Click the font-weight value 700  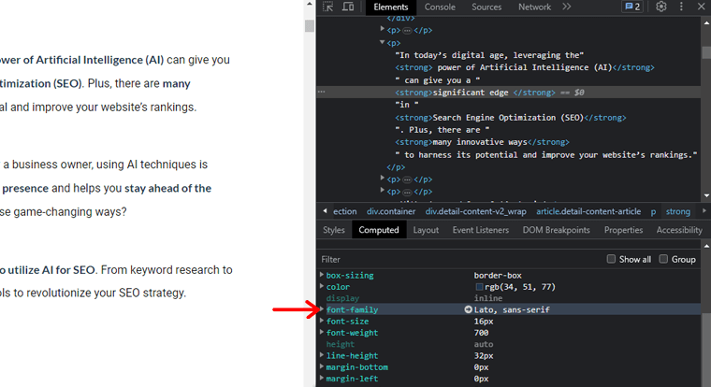pos(481,333)
